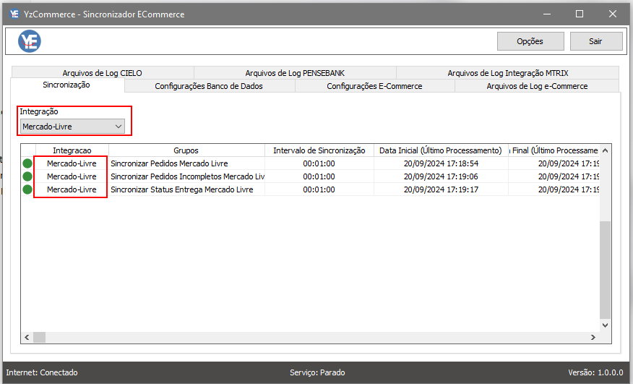Click the 20/09/2024 17:19:06 date cell
Screen dimensions: 633x384
[x=441, y=176]
